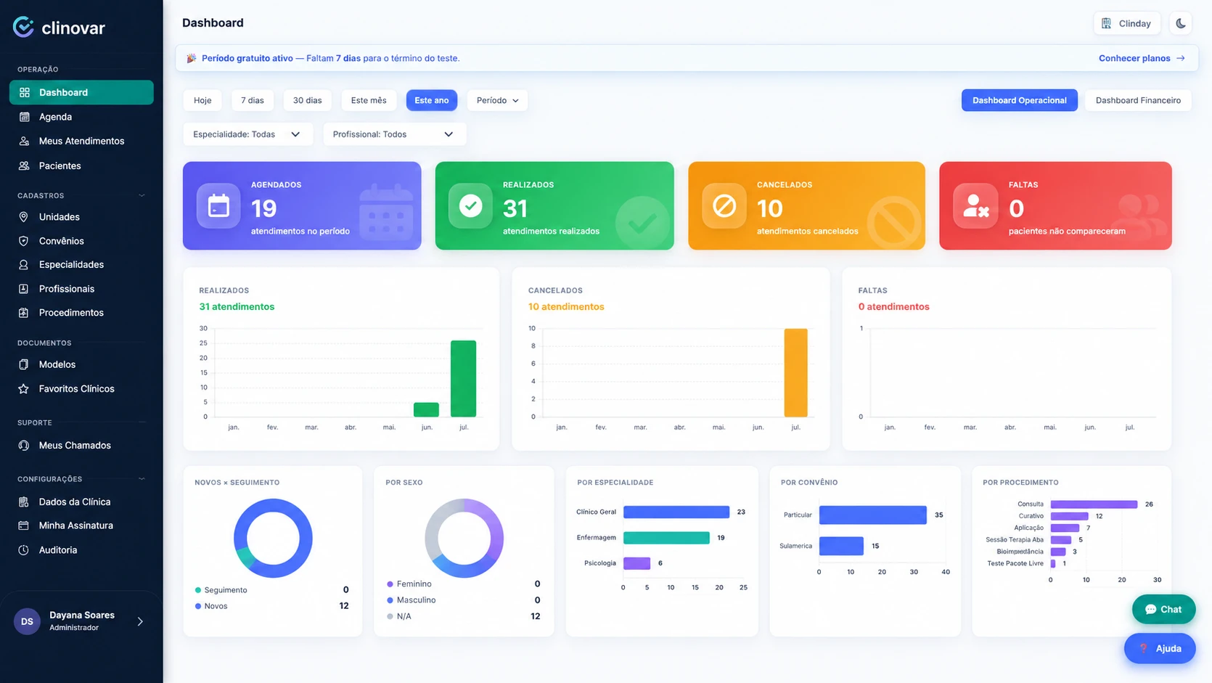This screenshot has width=1212, height=683.
Task: Click the absent-user icon on Faltas card
Action: (x=975, y=206)
